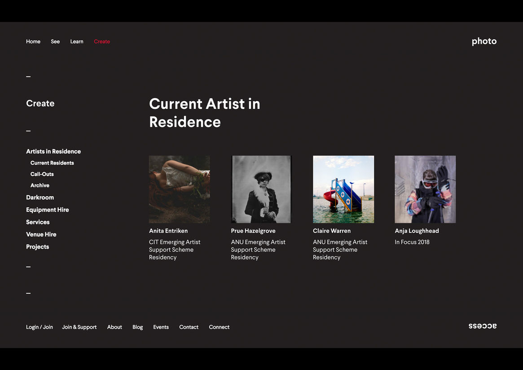This screenshot has width=523, height=370.
Task: Open Anita Entriken's artist thumbnail
Action: pos(179,189)
